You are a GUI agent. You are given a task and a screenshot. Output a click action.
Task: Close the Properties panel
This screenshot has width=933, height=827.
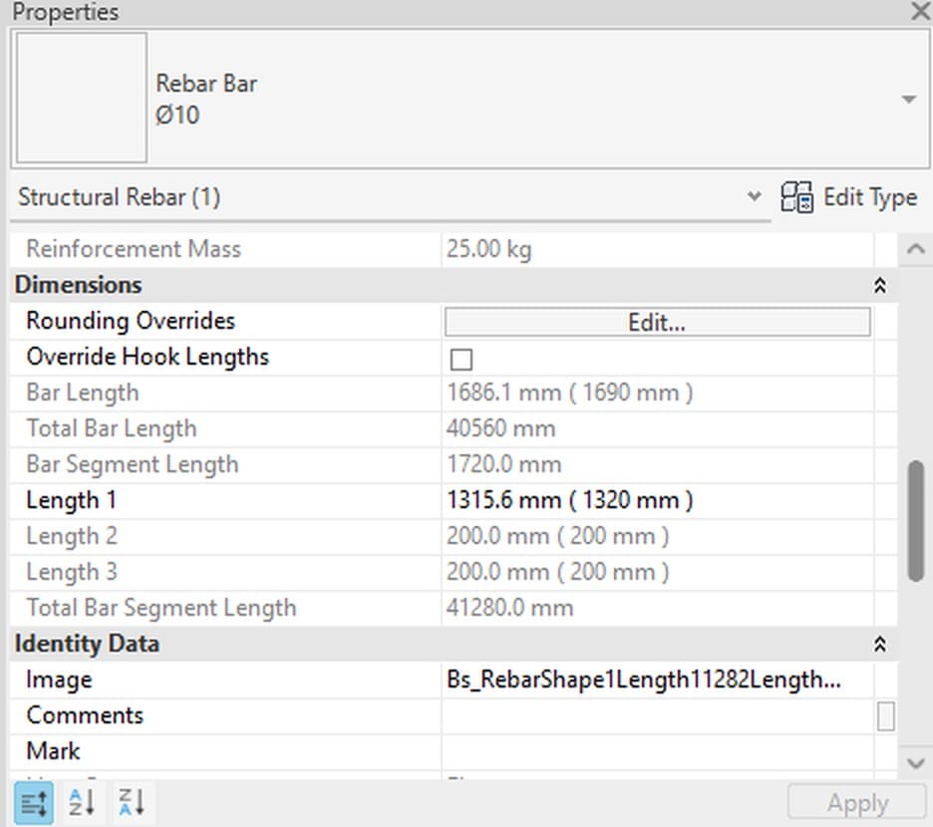pos(920,11)
